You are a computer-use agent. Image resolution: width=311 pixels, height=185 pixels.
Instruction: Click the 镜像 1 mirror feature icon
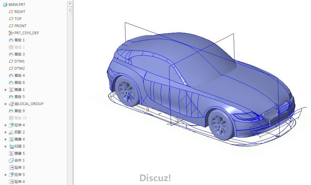coord(11,90)
